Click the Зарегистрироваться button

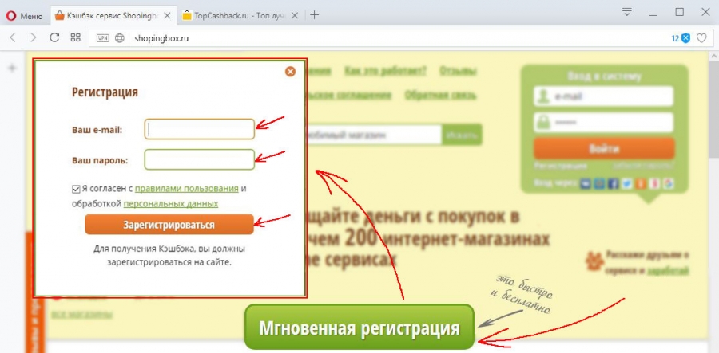pyautogui.click(x=169, y=225)
